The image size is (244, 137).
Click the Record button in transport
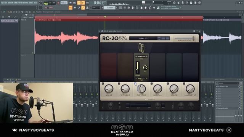(x=58, y=3)
